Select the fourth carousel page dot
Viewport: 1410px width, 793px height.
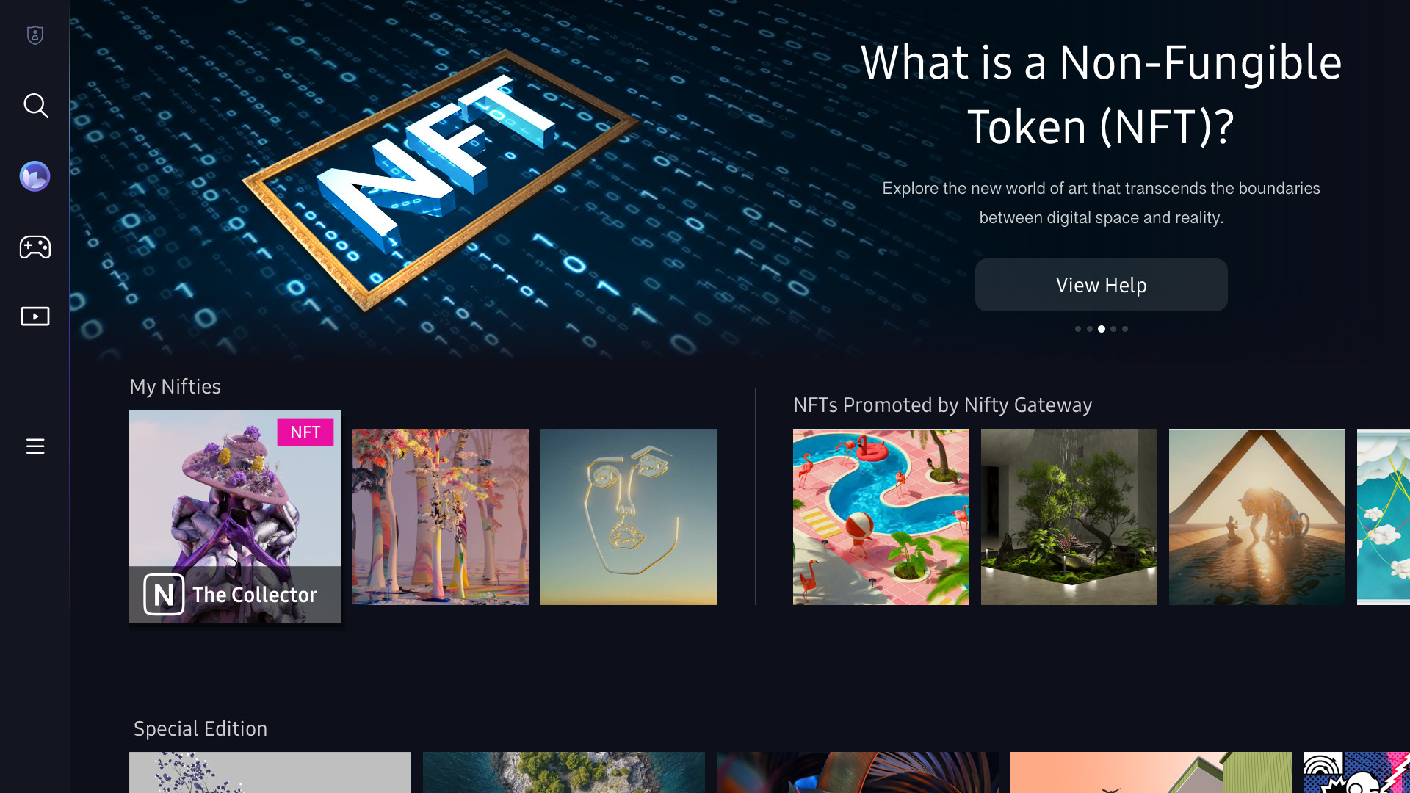(x=1113, y=329)
